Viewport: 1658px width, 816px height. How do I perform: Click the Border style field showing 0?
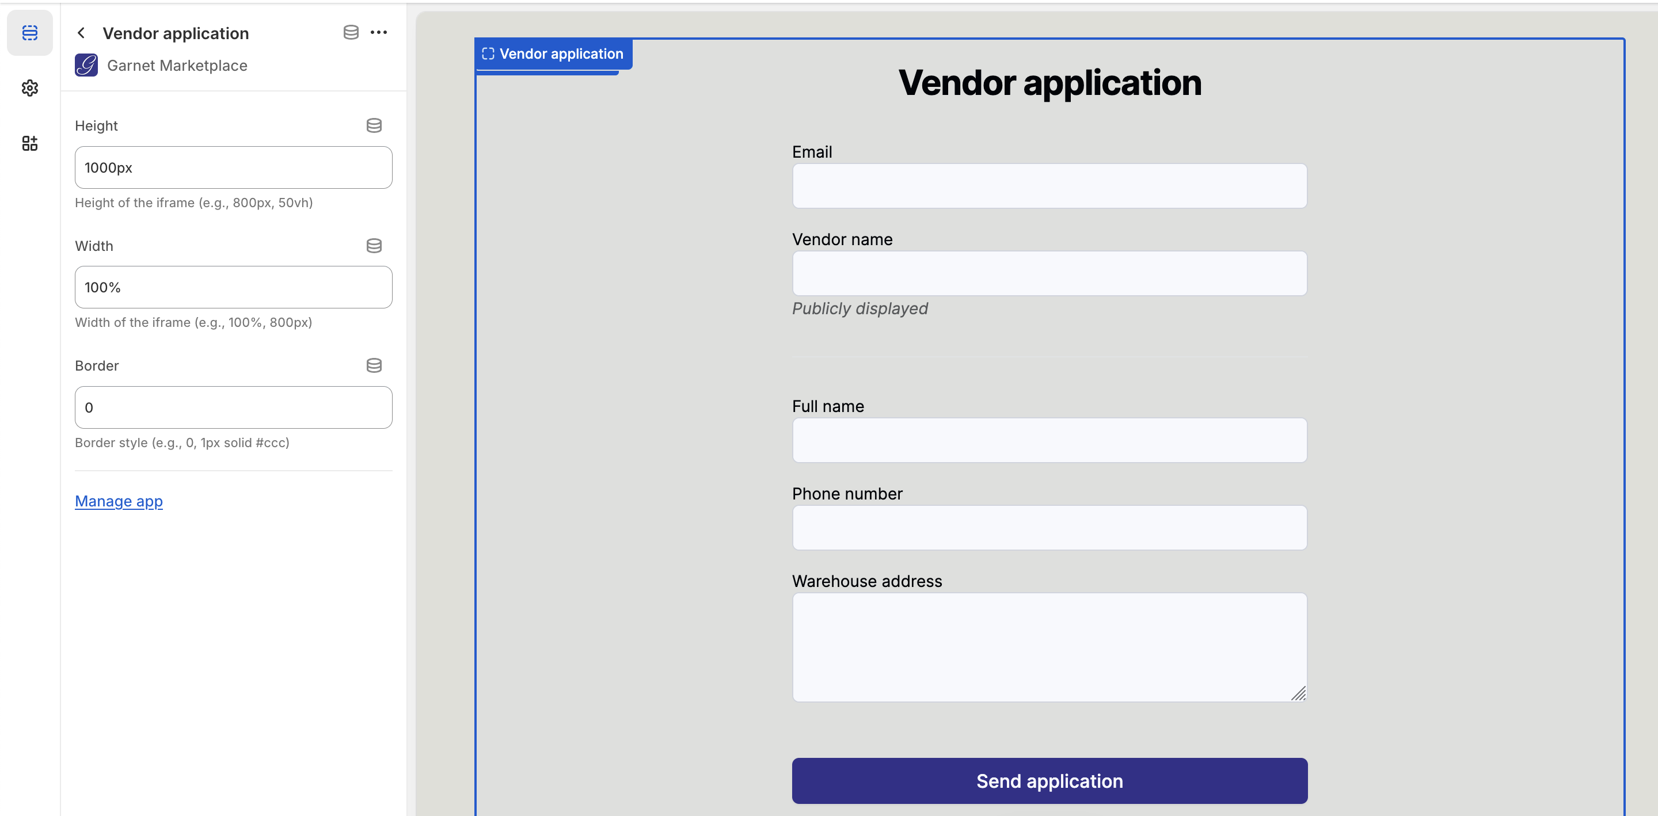233,407
